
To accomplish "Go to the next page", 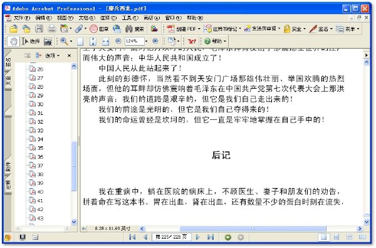I will click(198, 237).
